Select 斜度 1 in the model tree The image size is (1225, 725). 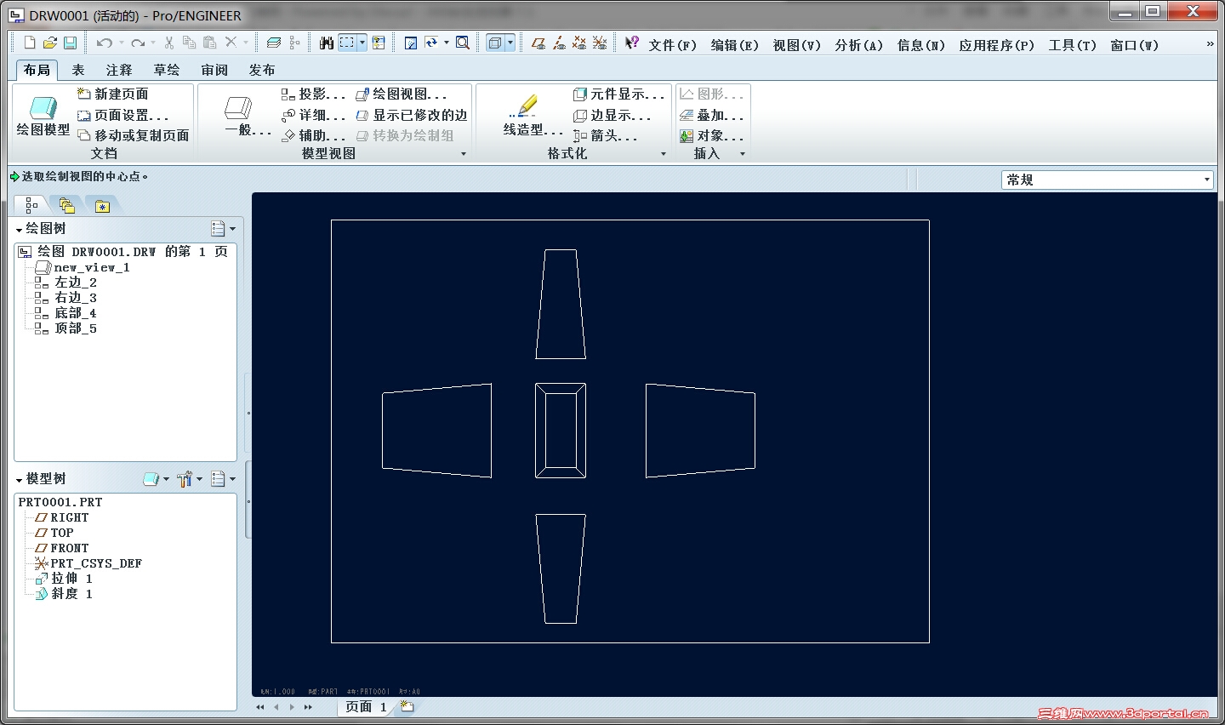[x=71, y=593]
